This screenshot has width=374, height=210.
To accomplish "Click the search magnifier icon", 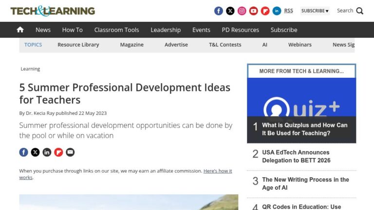I will pyautogui.click(x=360, y=11).
